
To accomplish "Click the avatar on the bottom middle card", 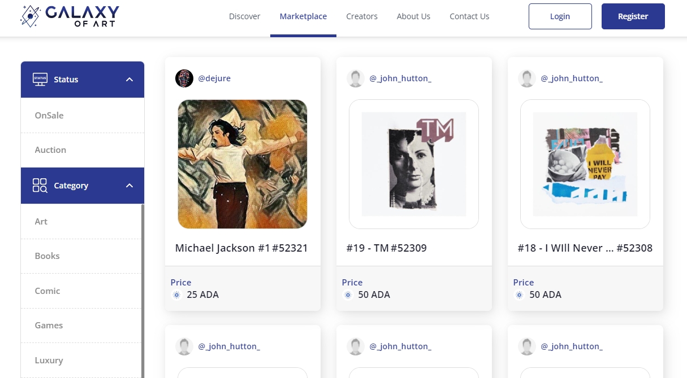I will [x=355, y=346].
